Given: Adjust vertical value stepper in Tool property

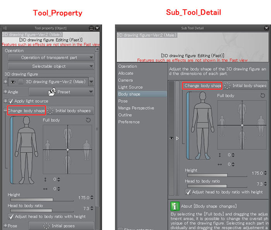Looking at the screenshot, I should pyautogui.click(x=59, y=180).
